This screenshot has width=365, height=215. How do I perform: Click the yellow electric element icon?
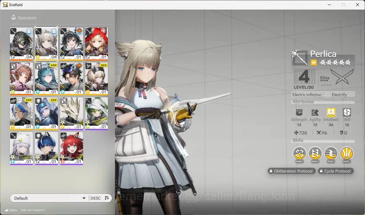pyautogui.click(x=314, y=62)
